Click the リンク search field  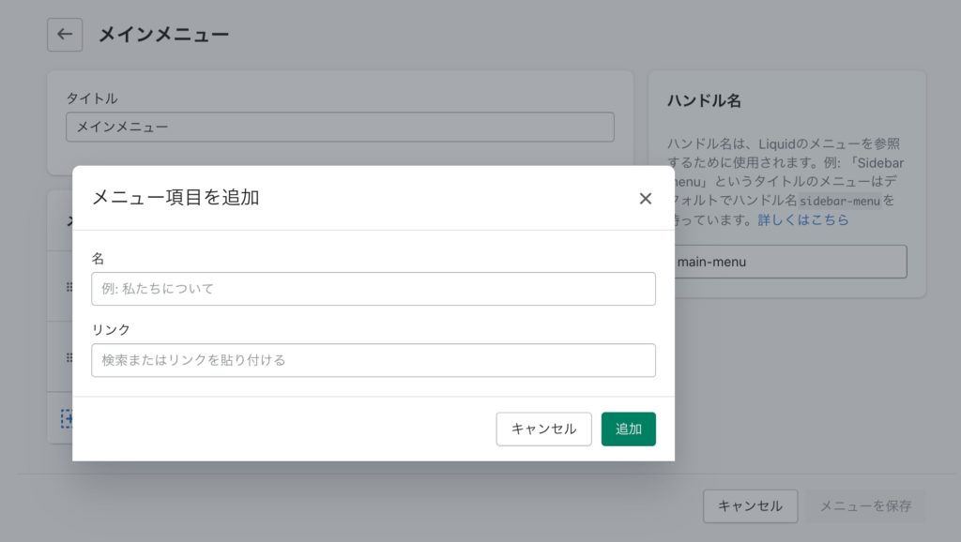pyautogui.click(x=373, y=360)
